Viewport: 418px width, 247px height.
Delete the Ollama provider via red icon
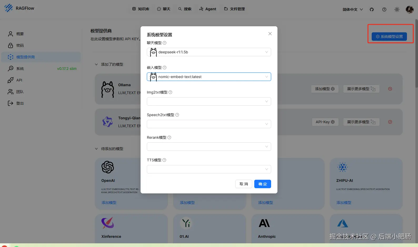point(390,89)
